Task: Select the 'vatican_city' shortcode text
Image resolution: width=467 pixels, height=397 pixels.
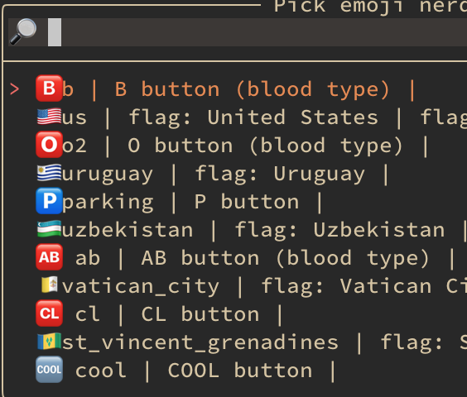Action: [x=140, y=287]
